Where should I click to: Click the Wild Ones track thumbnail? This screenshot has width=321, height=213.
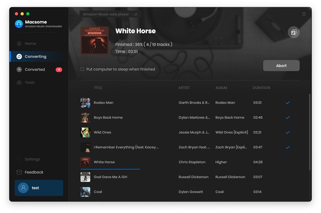pyautogui.click(x=85, y=133)
